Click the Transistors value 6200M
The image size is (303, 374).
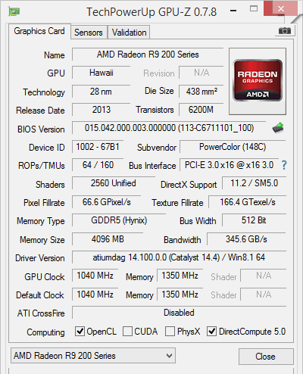click(201, 110)
